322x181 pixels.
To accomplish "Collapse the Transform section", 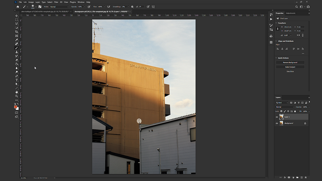I will [276, 23].
